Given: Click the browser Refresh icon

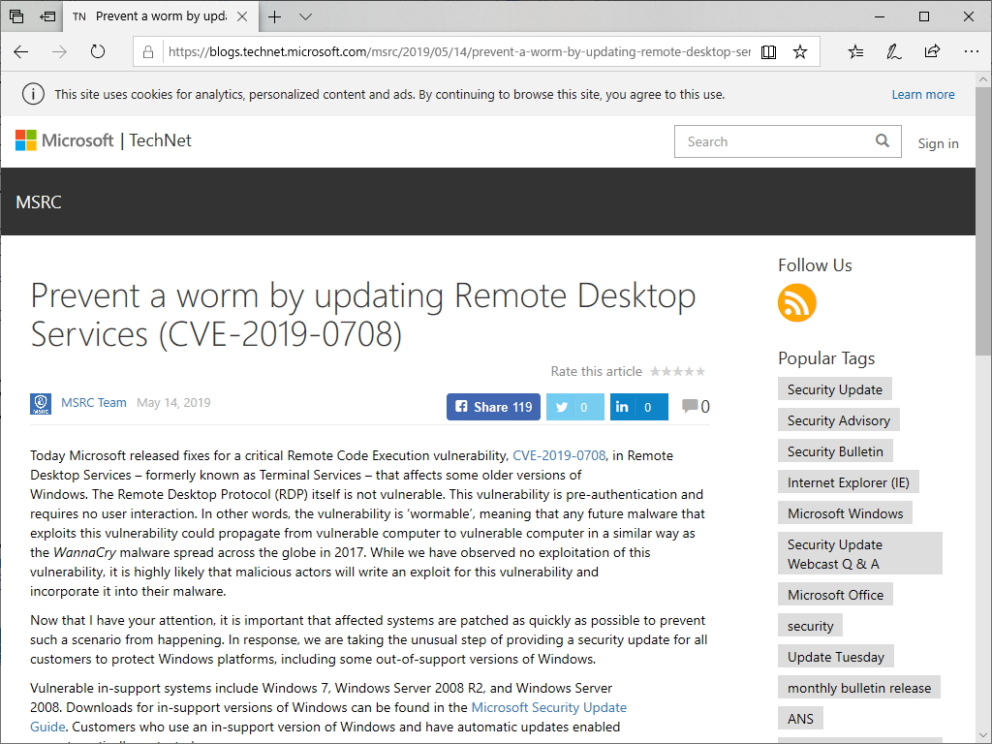Looking at the screenshot, I should 97,52.
